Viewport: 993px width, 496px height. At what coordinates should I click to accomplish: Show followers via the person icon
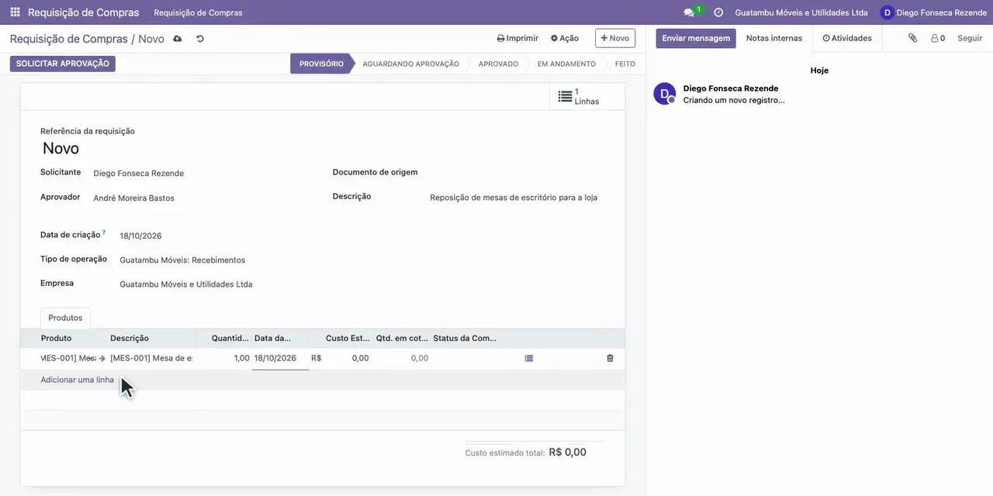938,38
